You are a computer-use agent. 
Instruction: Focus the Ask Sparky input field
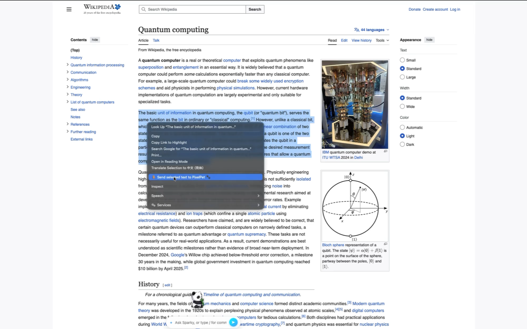pyautogui.click(x=201, y=322)
